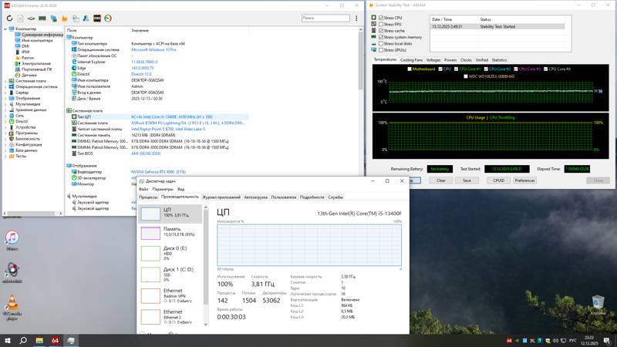
Task: Open the three-dot menu beside search field
Action: click(356, 19)
